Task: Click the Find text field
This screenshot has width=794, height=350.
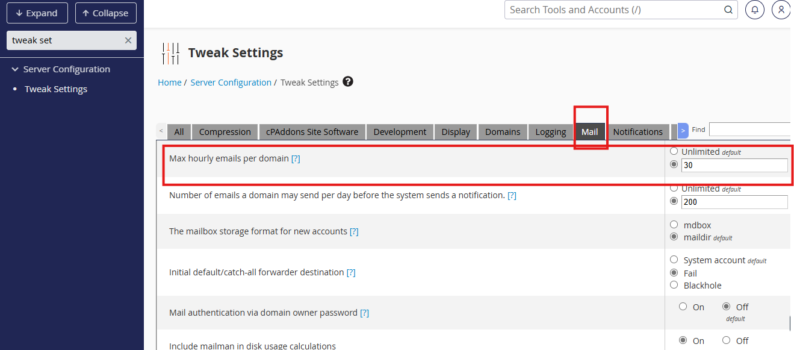Action: pos(749,130)
